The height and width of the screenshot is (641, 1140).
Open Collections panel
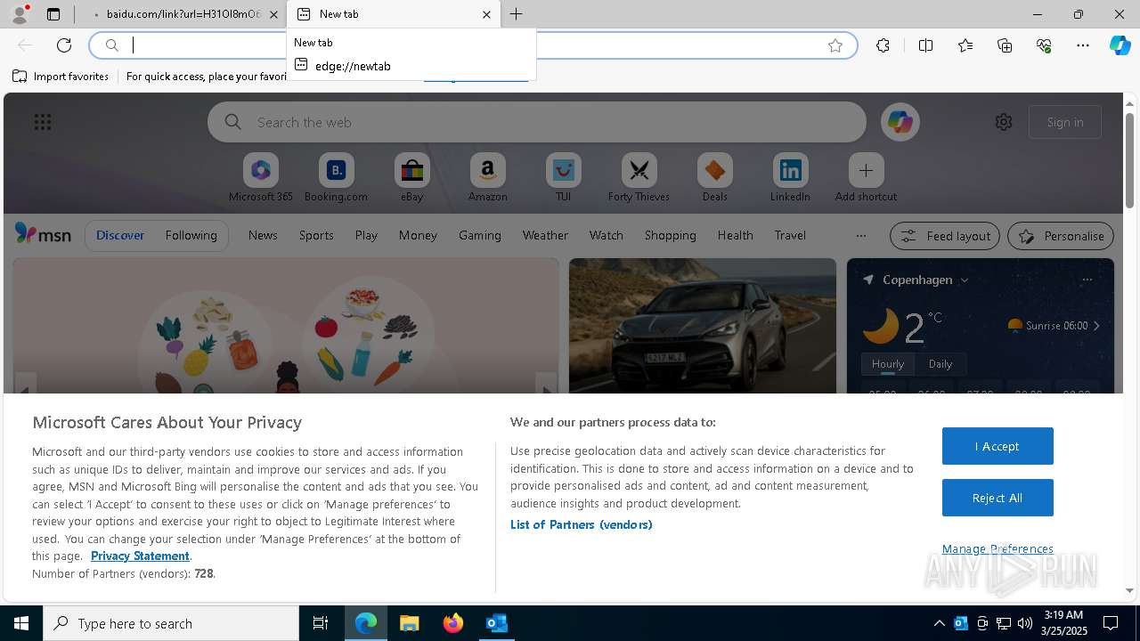click(1005, 45)
